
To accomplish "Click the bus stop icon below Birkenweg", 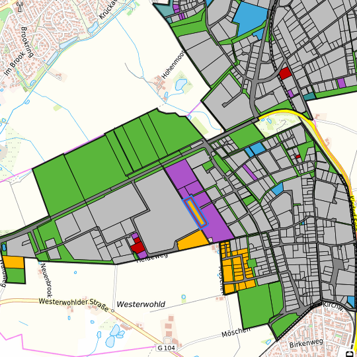I will (349, 354).
